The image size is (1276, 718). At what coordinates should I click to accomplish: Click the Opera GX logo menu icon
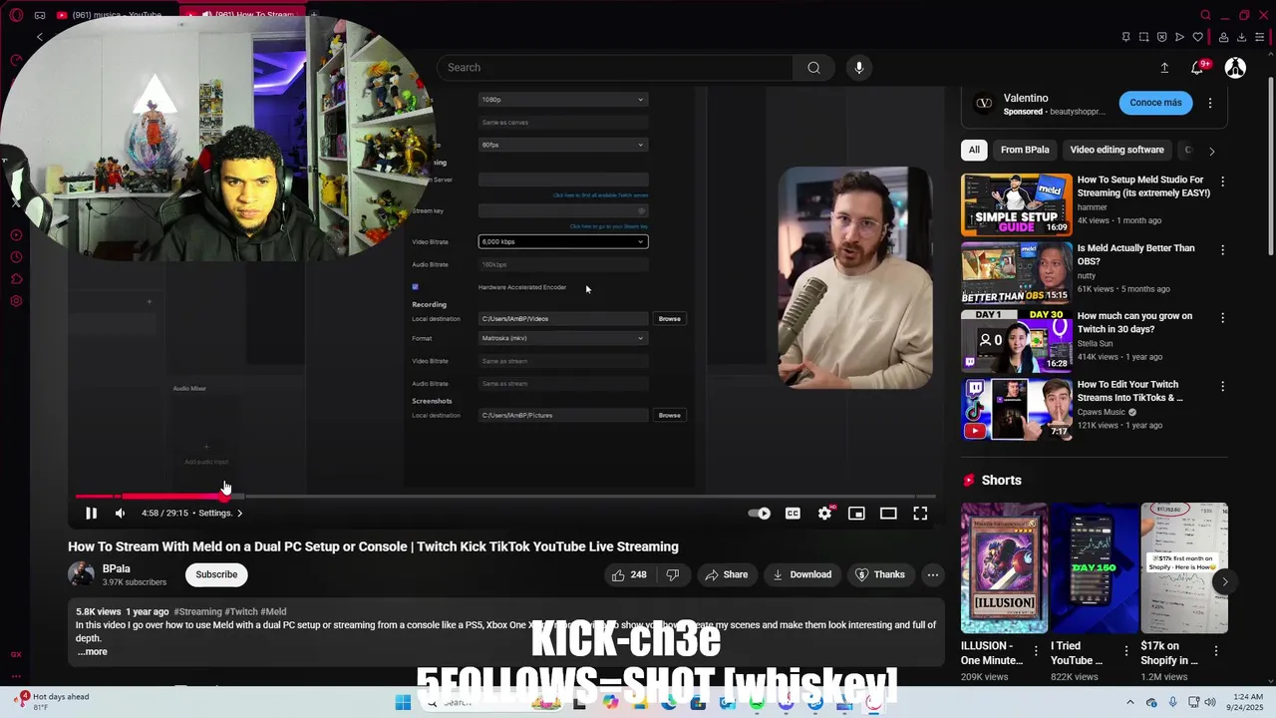tap(16, 15)
